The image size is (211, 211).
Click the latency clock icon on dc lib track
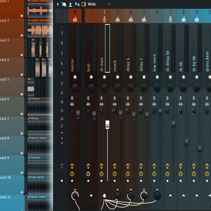181,174
